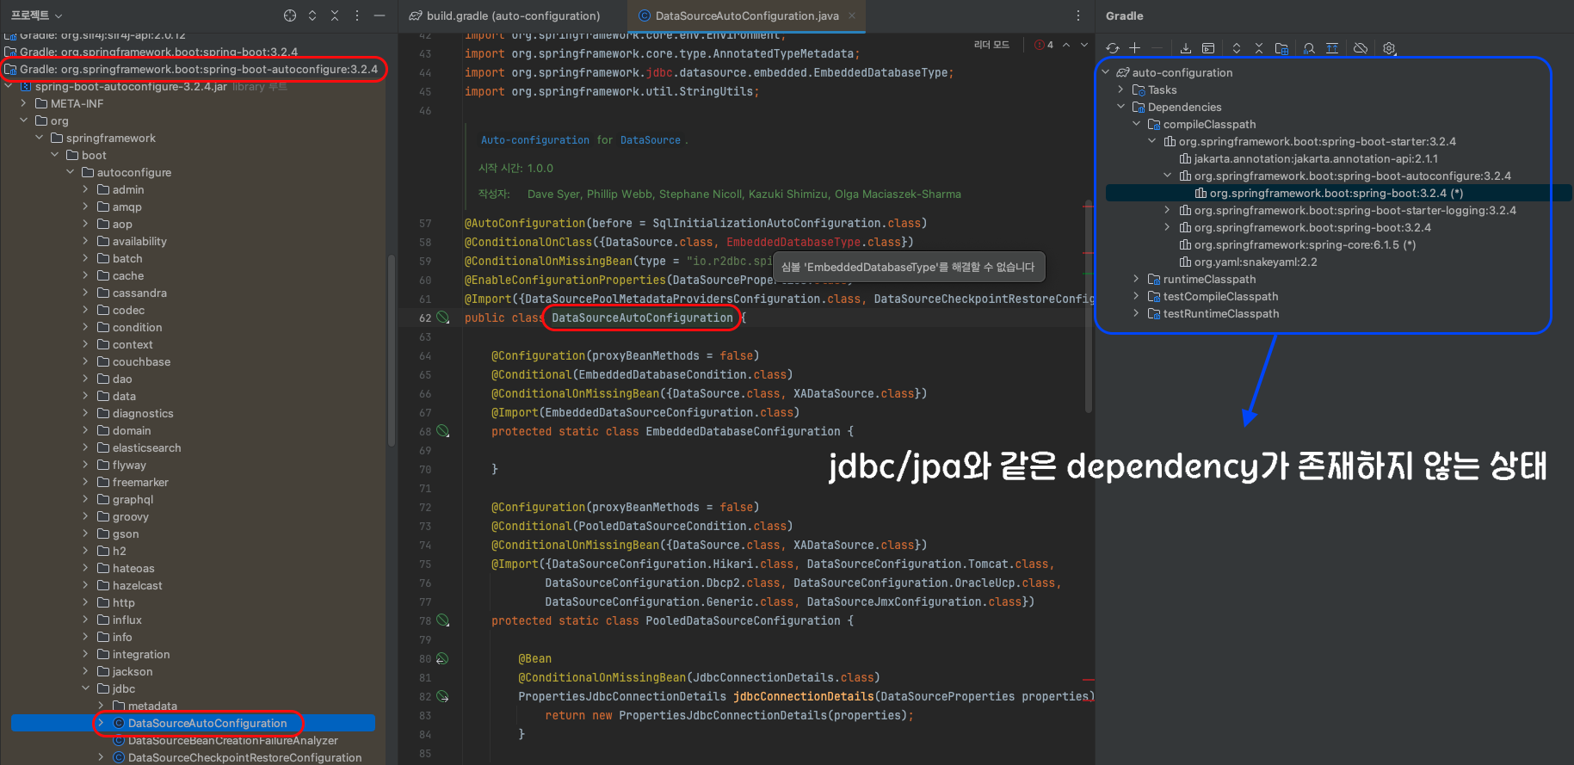This screenshot has width=1574, height=765.
Task: Select DataSourceBeanCreationFailureAnalyzer class
Action: coord(232,740)
